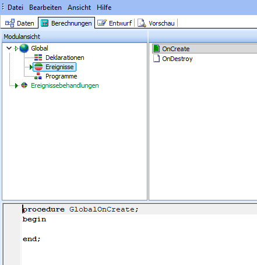The height and width of the screenshot is (265, 257).
Task: Open the Daten tab
Action: coord(20,23)
